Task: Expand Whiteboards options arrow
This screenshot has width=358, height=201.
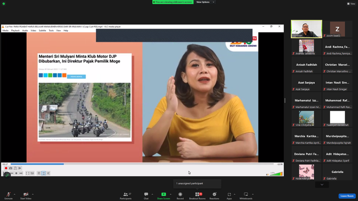Action: (x=253, y=194)
